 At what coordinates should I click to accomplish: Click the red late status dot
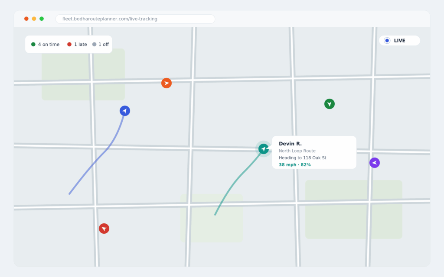point(69,45)
